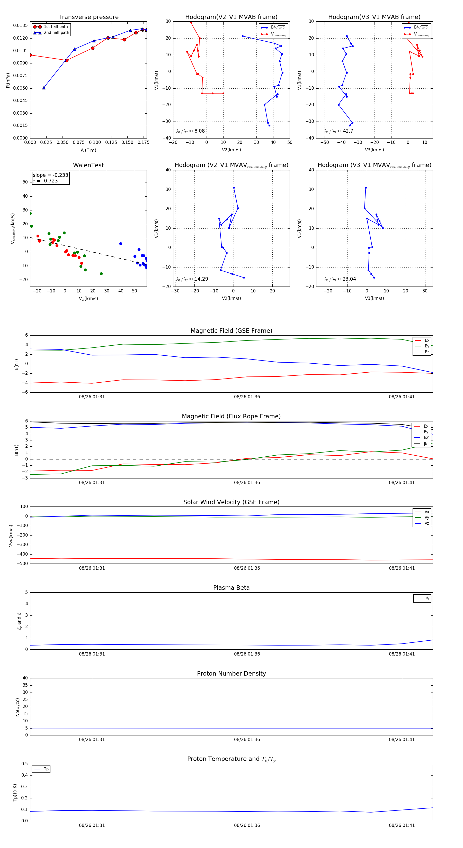
Task: Click the '1st half path' legend entry
Action: click(51, 27)
